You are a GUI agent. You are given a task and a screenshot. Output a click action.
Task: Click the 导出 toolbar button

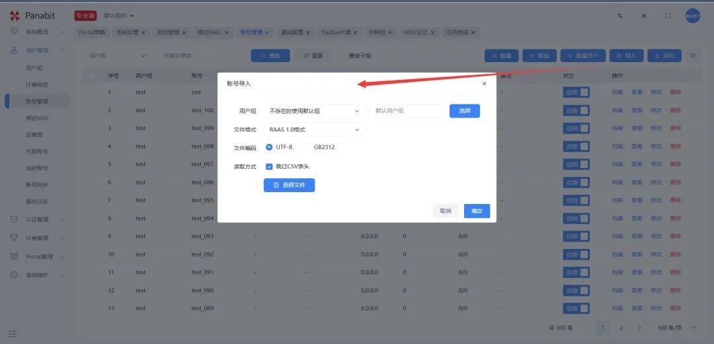click(x=664, y=55)
